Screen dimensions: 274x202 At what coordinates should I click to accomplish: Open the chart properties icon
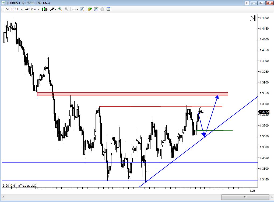[x=108, y=9]
